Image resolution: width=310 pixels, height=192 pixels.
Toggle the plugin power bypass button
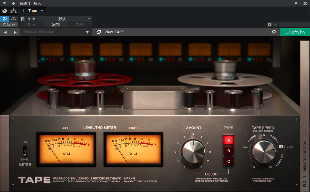(x=4, y=19)
